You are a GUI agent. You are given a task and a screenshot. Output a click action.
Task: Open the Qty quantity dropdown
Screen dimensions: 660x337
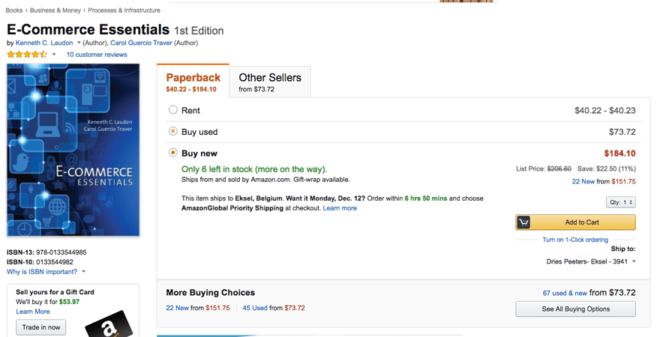tap(620, 202)
